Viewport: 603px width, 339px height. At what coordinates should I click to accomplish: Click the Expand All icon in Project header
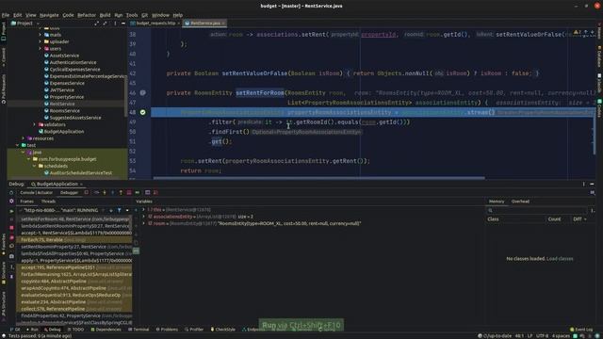pos(96,24)
